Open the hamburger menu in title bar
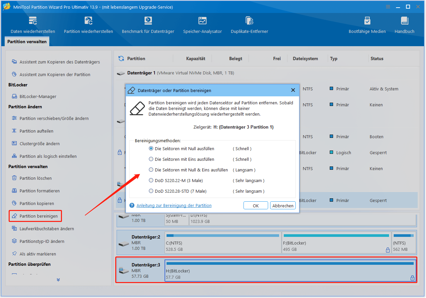The width and height of the screenshot is (426, 298). [388, 7]
